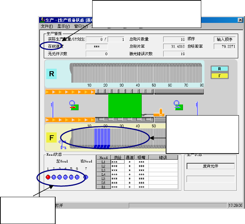Click the 右Head label
This screenshot has height=224, width=245.
click(86, 161)
